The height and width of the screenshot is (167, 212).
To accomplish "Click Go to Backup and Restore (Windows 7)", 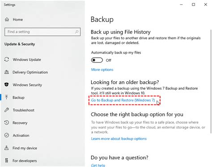I will [123, 100].
